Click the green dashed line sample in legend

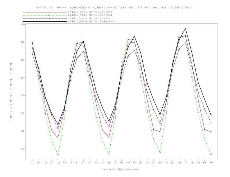click(x=45, y=15)
